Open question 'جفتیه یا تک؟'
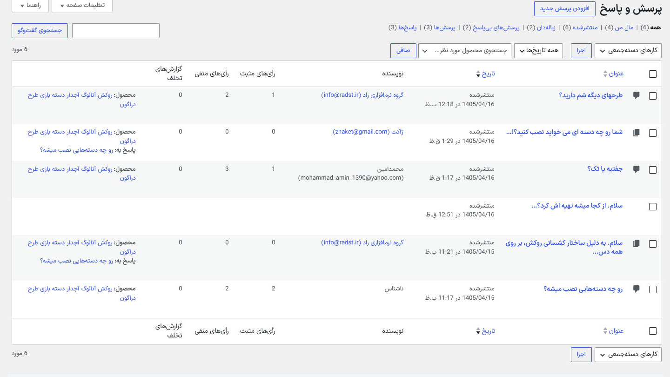 (x=605, y=169)
